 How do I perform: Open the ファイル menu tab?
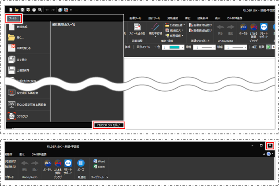click(13, 19)
